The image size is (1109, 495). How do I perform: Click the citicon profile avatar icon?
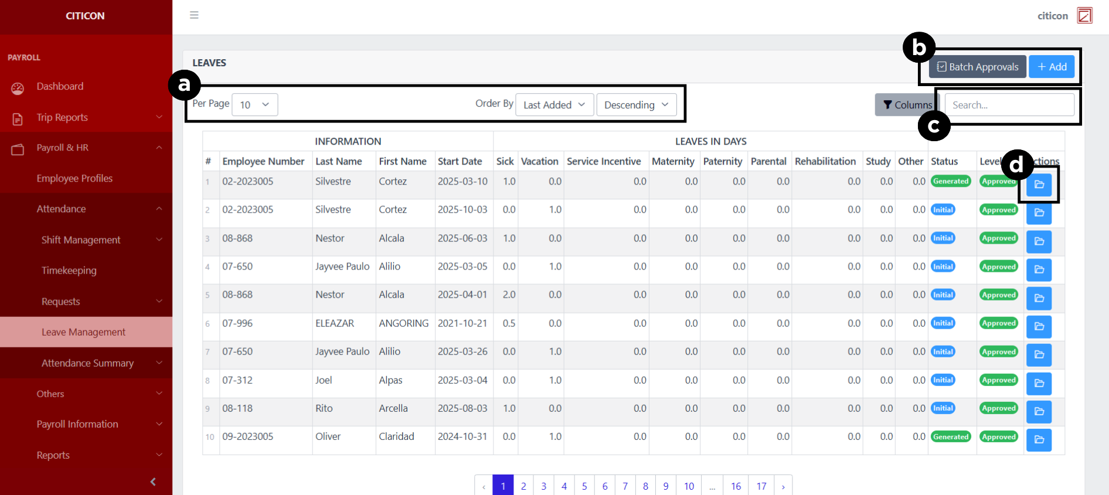coord(1084,15)
